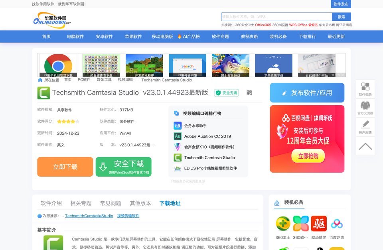Image resolution: width=383 pixels, height=250 pixels.
Task: Switch to the 其他版本 tab
Action: point(140,203)
